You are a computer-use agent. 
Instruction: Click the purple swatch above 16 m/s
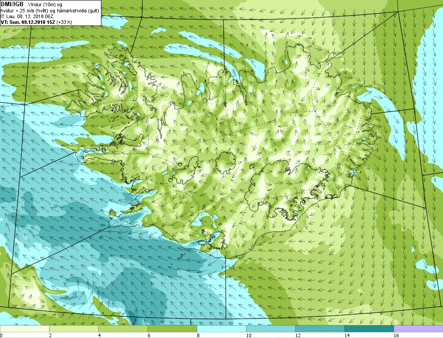(x=418, y=329)
